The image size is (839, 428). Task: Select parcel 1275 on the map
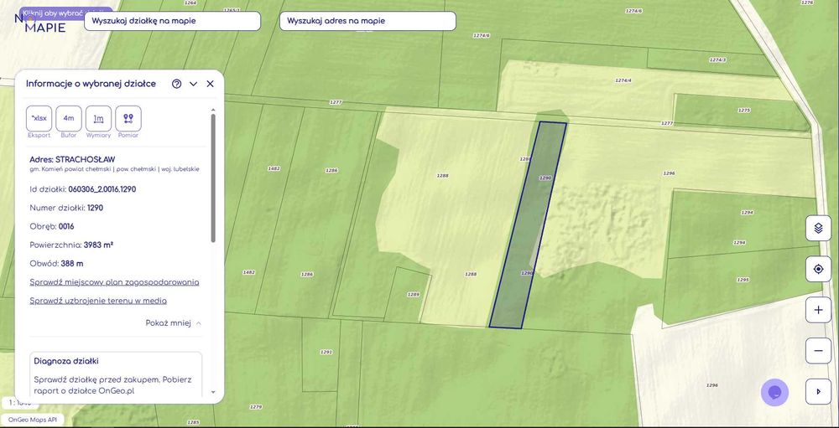[x=743, y=110]
